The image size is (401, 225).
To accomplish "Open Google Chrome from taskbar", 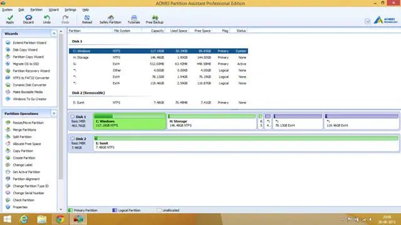I will click(60, 219).
